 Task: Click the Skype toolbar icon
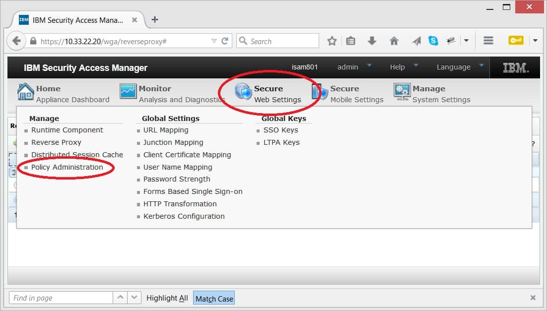[x=433, y=41]
